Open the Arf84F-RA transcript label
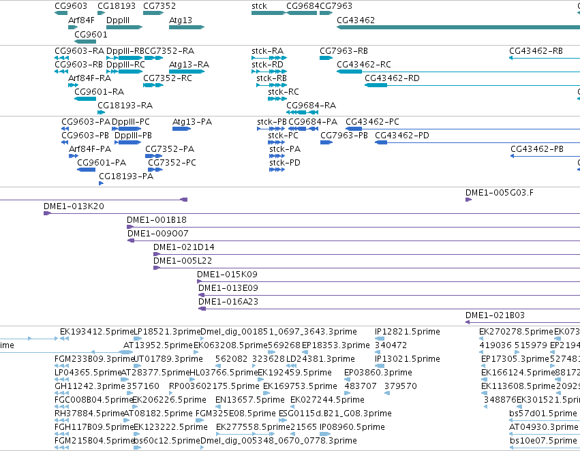The height and width of the screenshot is (451, 580). pyautogui.click(x=89, y=78)
